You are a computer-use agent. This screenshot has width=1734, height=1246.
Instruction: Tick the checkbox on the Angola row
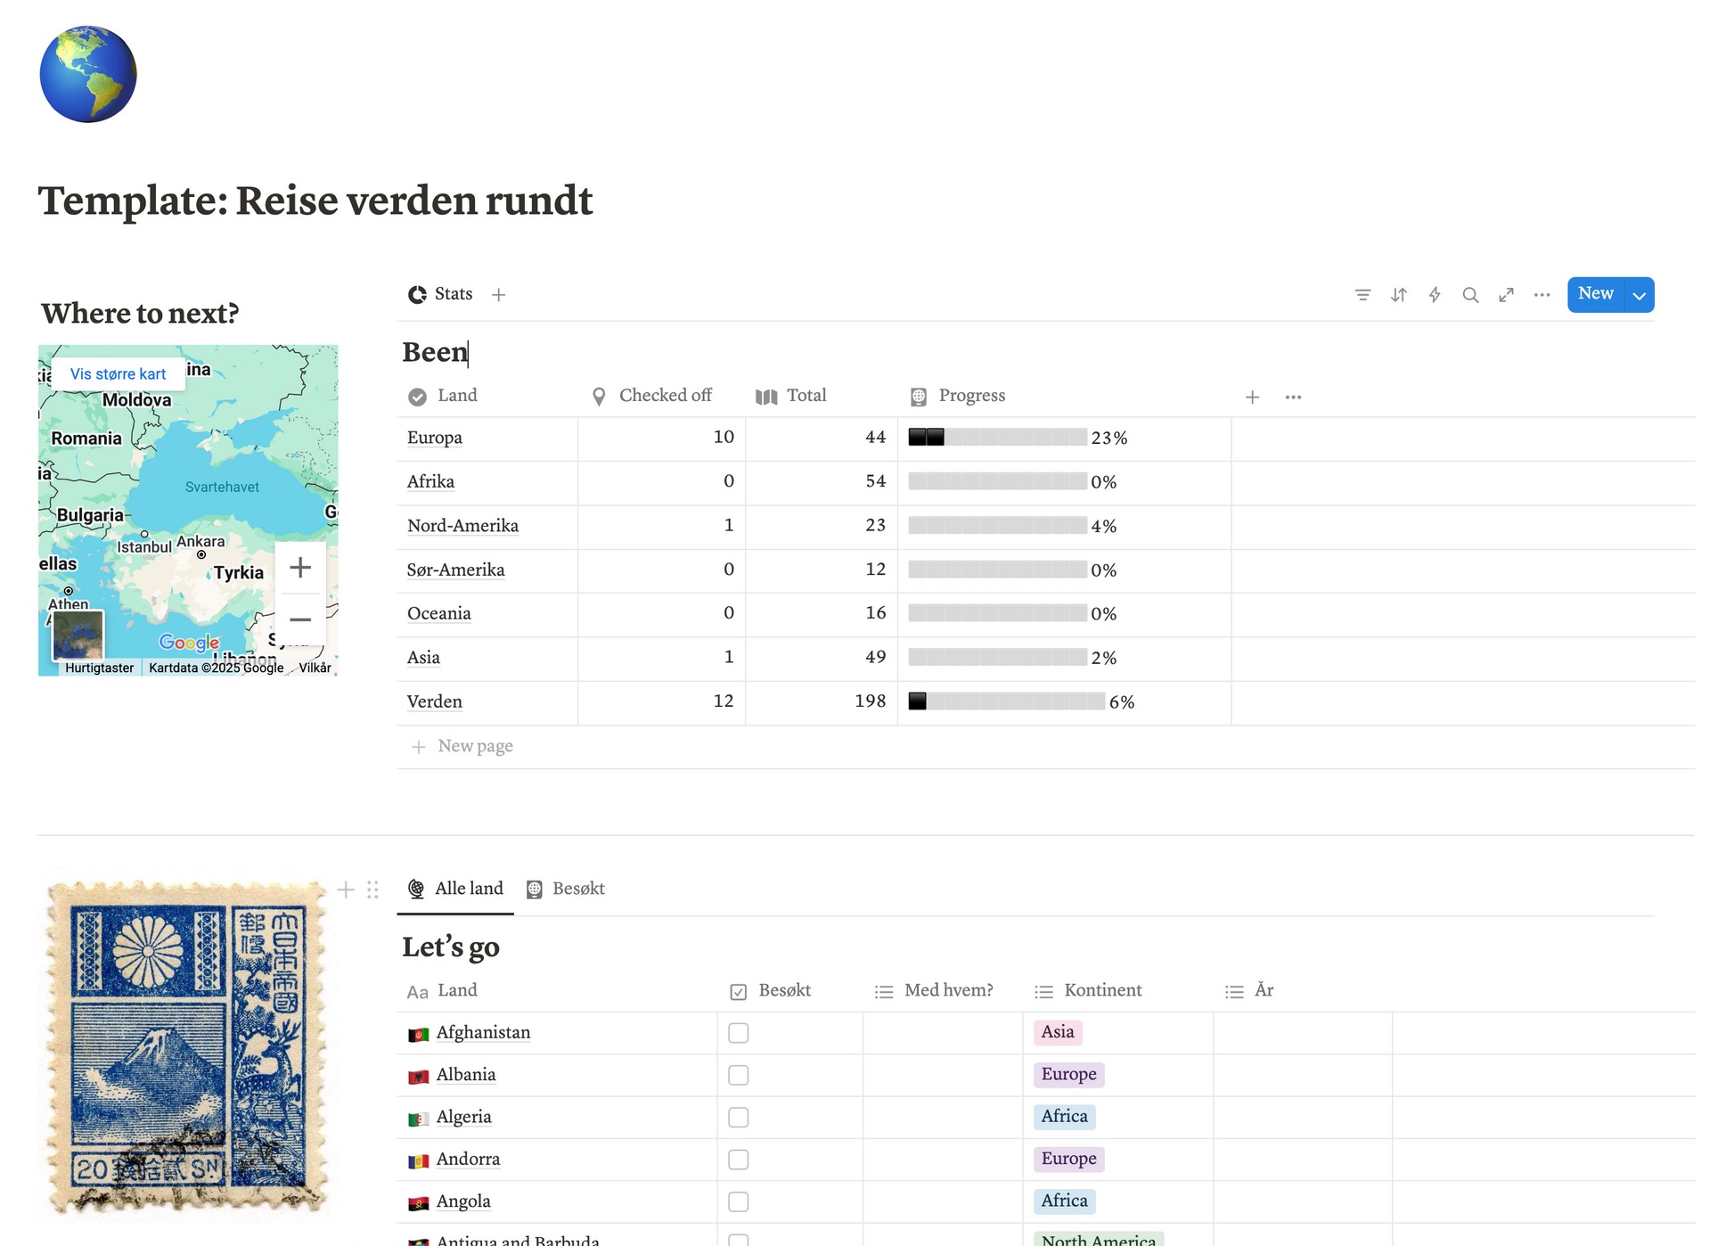738,1201
